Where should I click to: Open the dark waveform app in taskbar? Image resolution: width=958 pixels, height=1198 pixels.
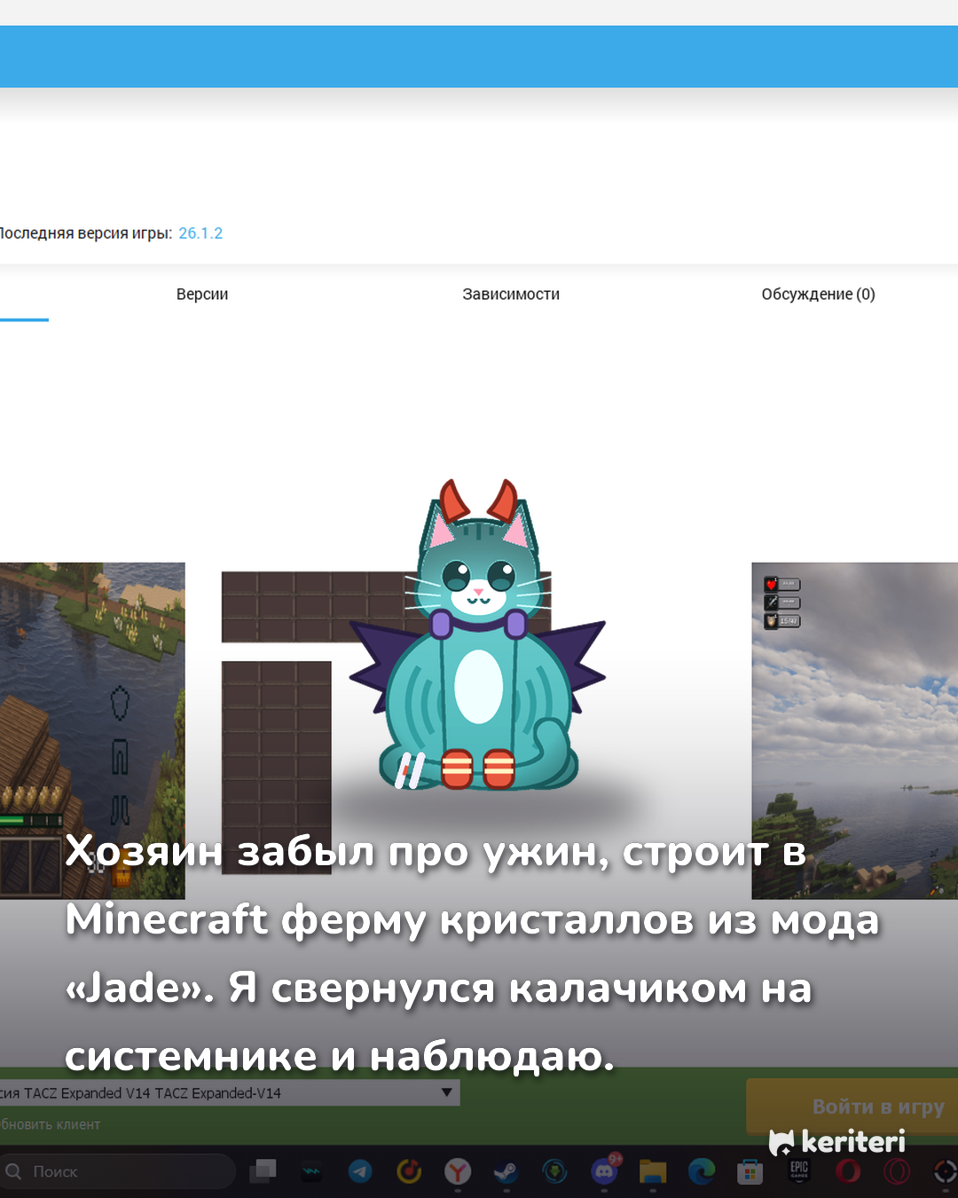pyautogui.click(x=311, y=1172)
